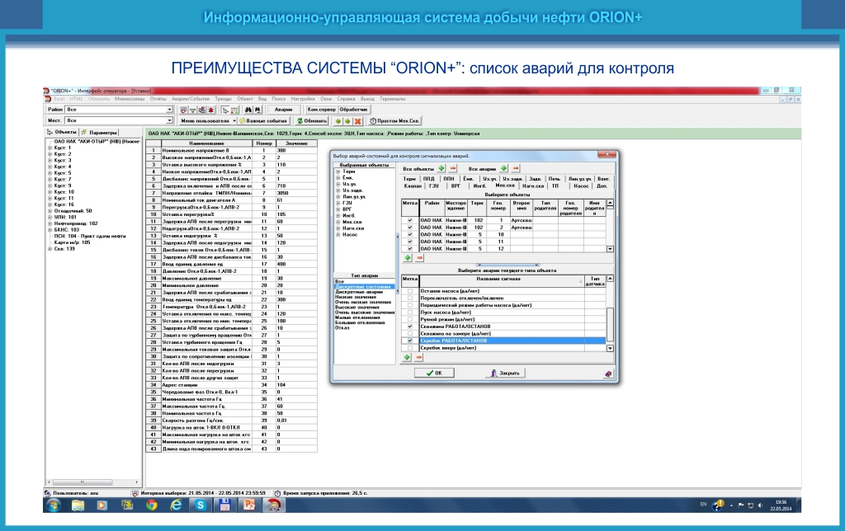Uncheck the object row with Гео. номер 1

pyautogui.click(x=410, y=220)
